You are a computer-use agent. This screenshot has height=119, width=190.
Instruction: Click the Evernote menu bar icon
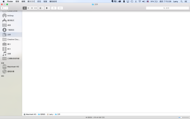[x=112, y=2]
